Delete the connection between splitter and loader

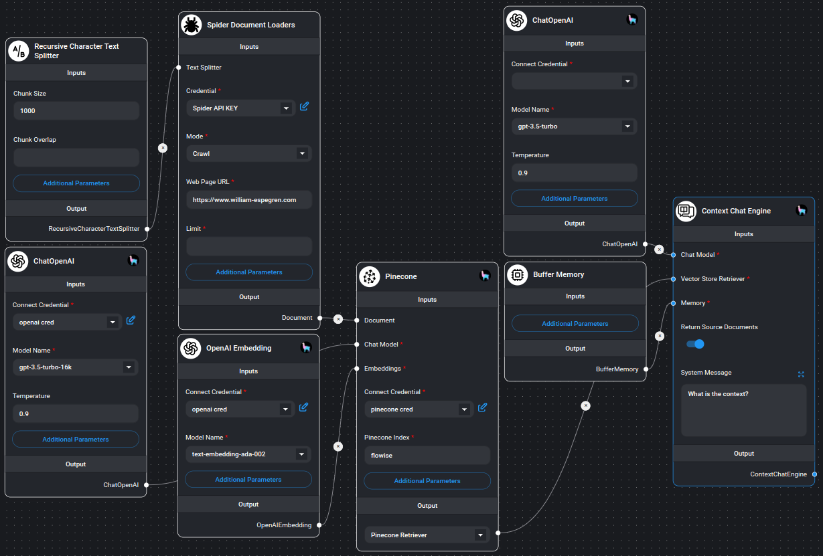point(163,147)
